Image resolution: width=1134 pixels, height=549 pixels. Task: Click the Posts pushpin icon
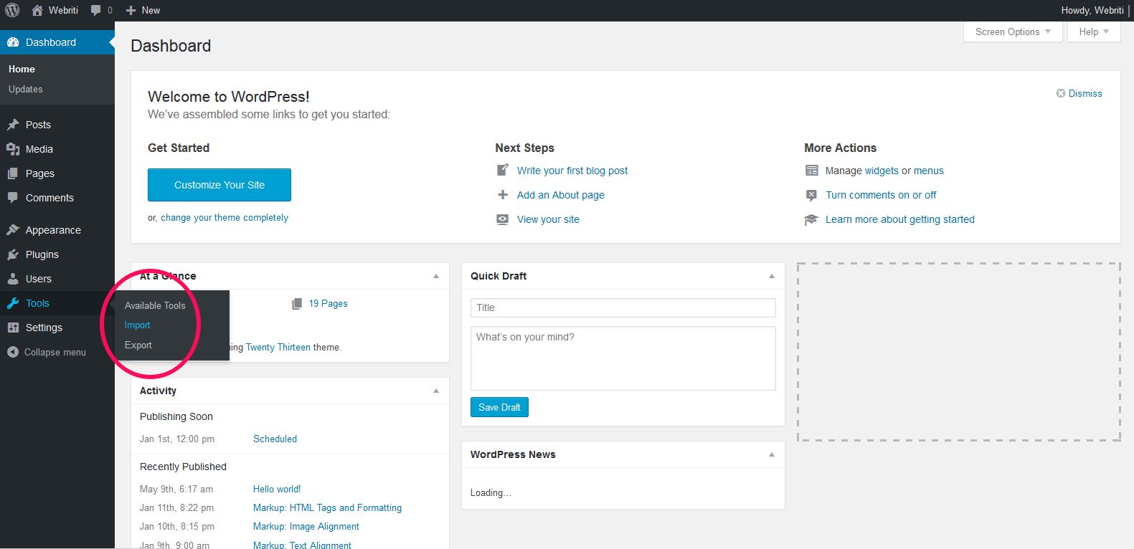point(13,125)
